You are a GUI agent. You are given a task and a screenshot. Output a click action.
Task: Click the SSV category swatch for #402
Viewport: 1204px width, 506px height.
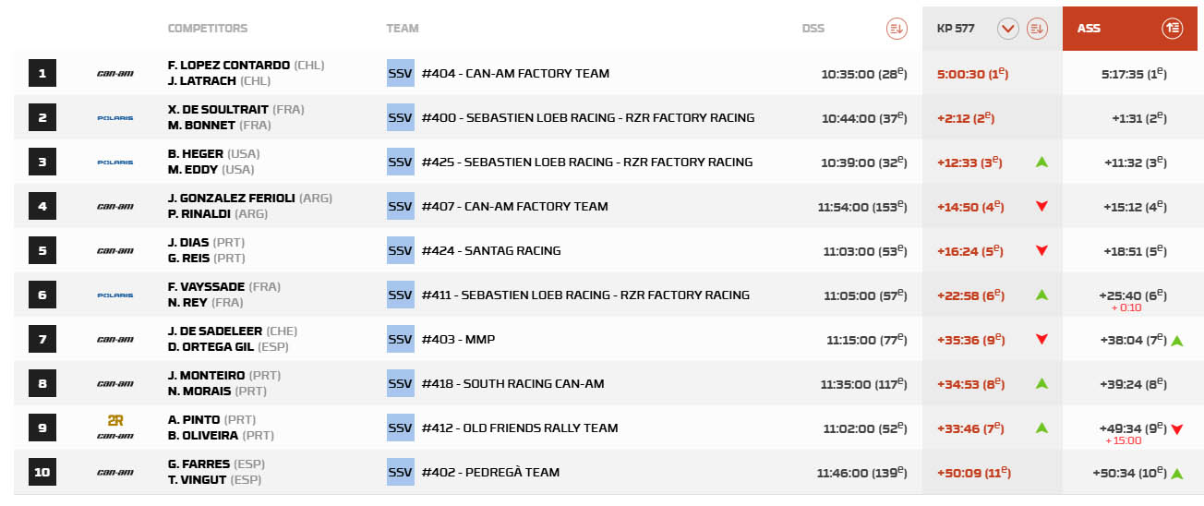[400, 473]
